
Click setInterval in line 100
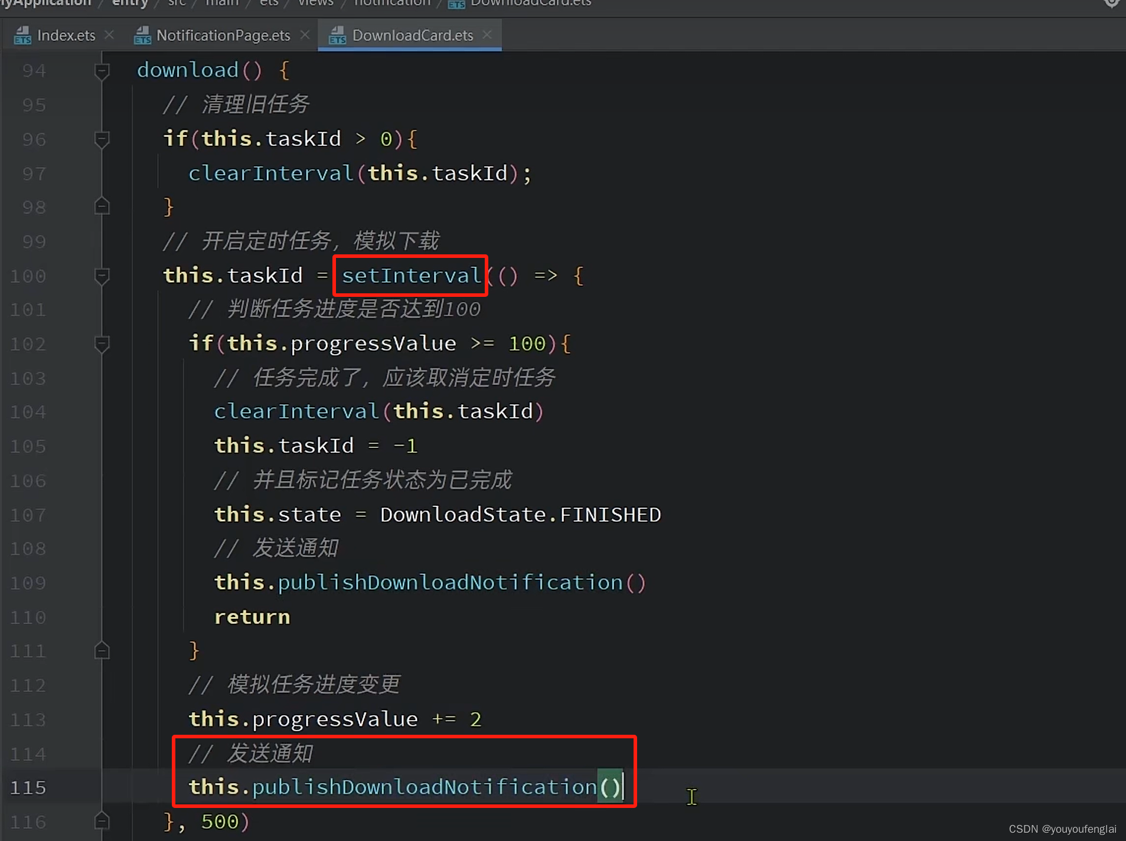click(x=412, y=276)
